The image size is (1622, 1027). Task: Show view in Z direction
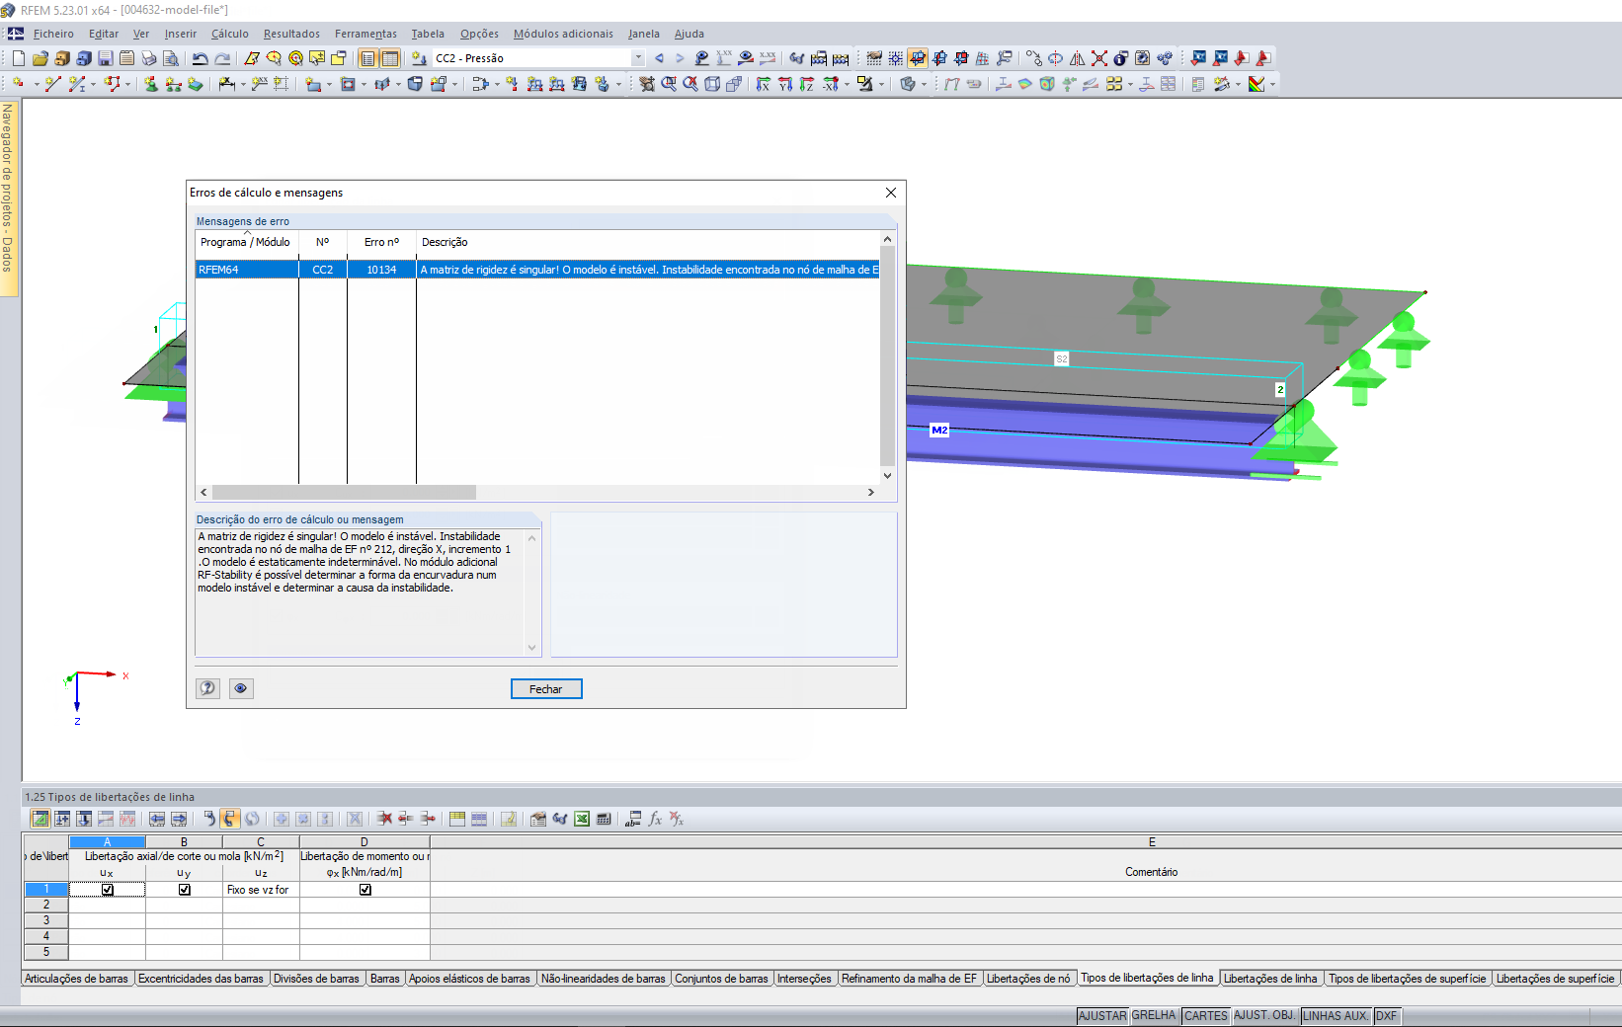(807, 84)
